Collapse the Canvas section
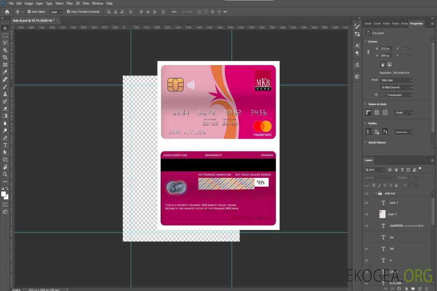 pos(365,41)
